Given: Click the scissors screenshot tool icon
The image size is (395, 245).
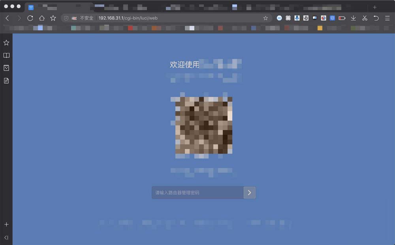Looking at the screenshot, I should [365, 18].
